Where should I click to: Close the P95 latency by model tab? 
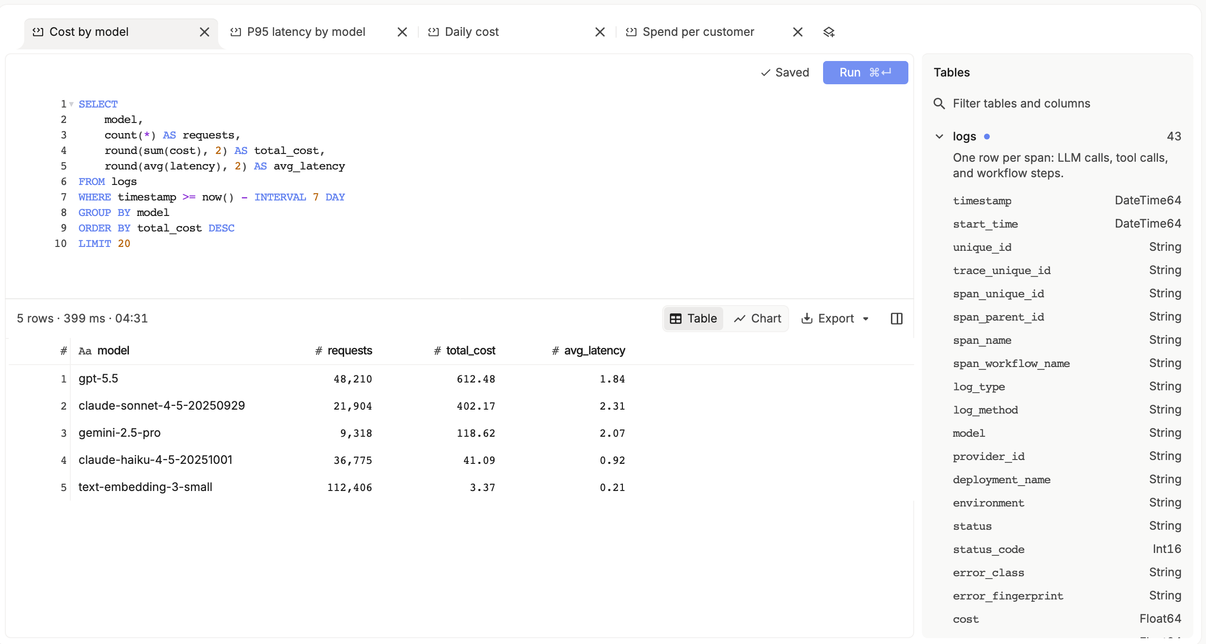[402, 32]
